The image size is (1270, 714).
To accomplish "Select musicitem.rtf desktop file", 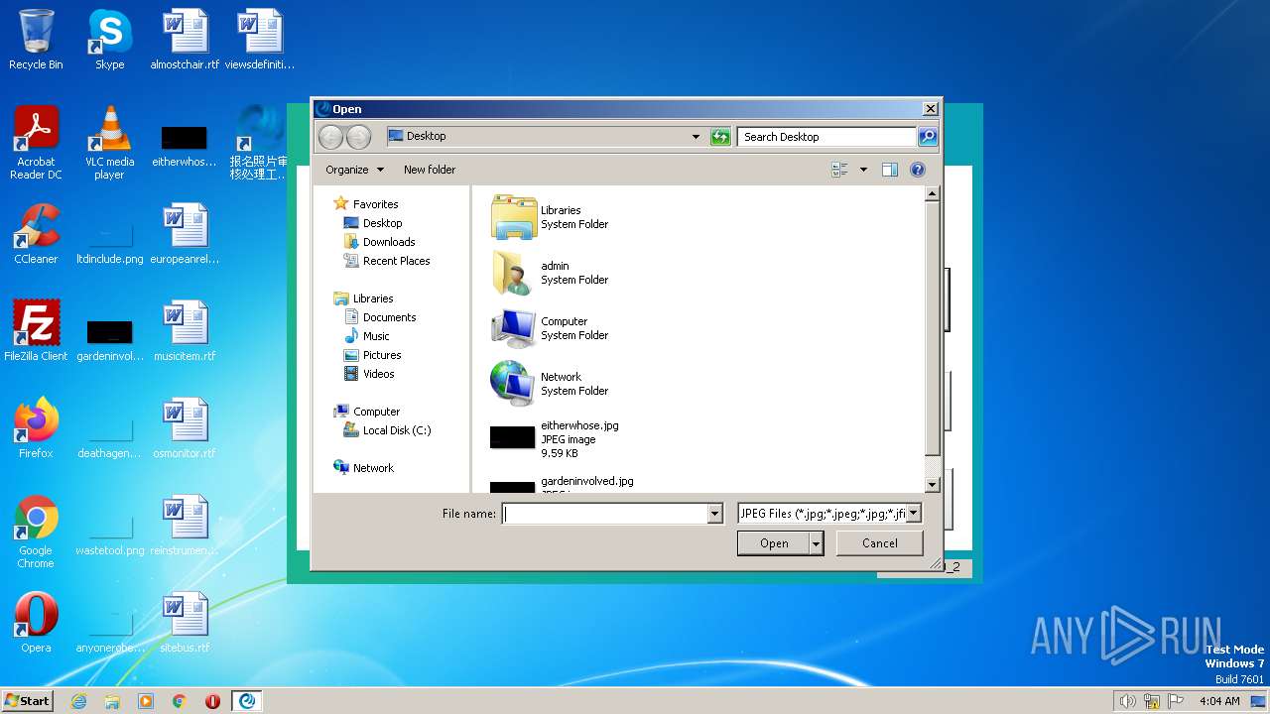I will tap(185, 331).
